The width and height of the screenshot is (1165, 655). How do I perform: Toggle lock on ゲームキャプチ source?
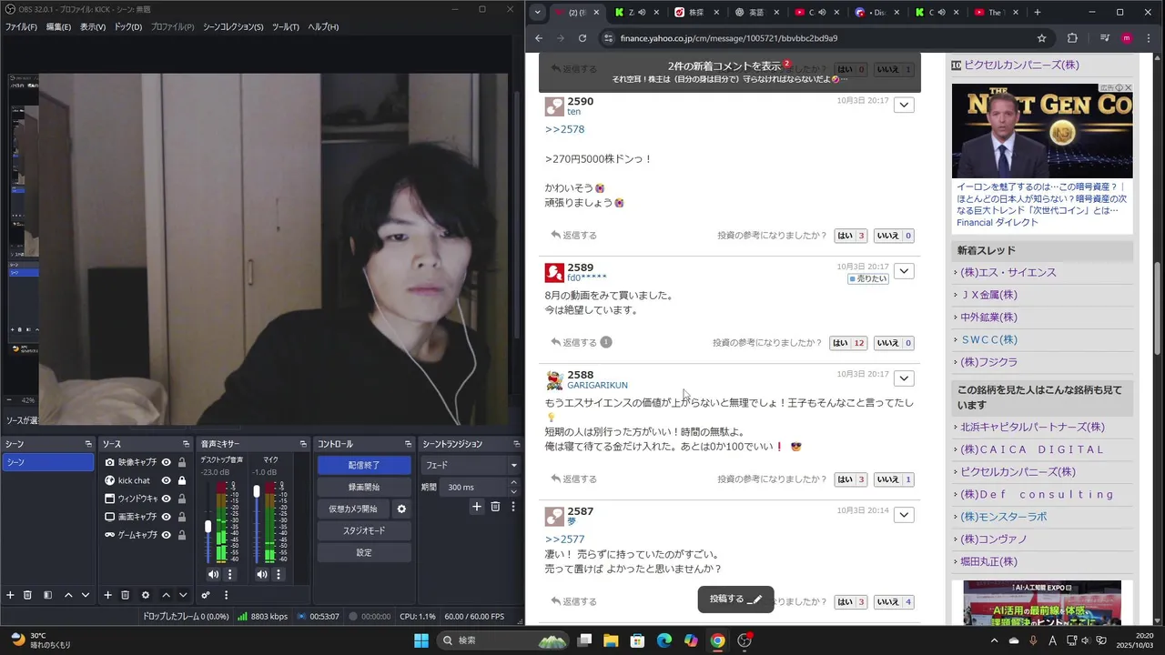pos(182,535)
